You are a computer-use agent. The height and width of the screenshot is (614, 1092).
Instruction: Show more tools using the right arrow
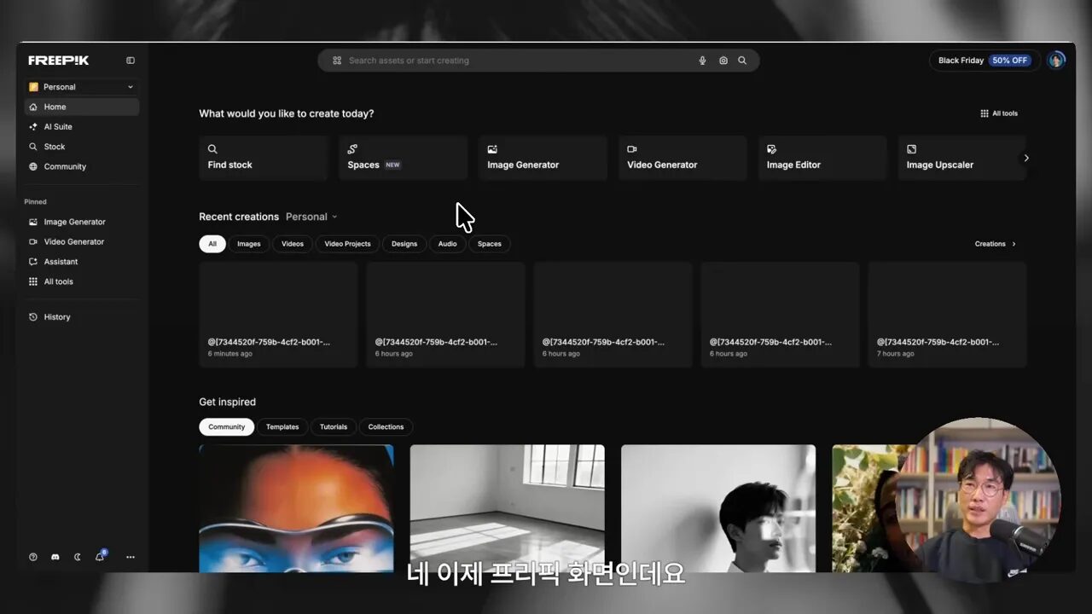pos(1026,158)
